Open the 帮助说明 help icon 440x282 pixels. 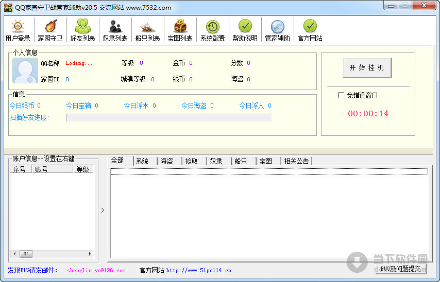click(245, 31)
